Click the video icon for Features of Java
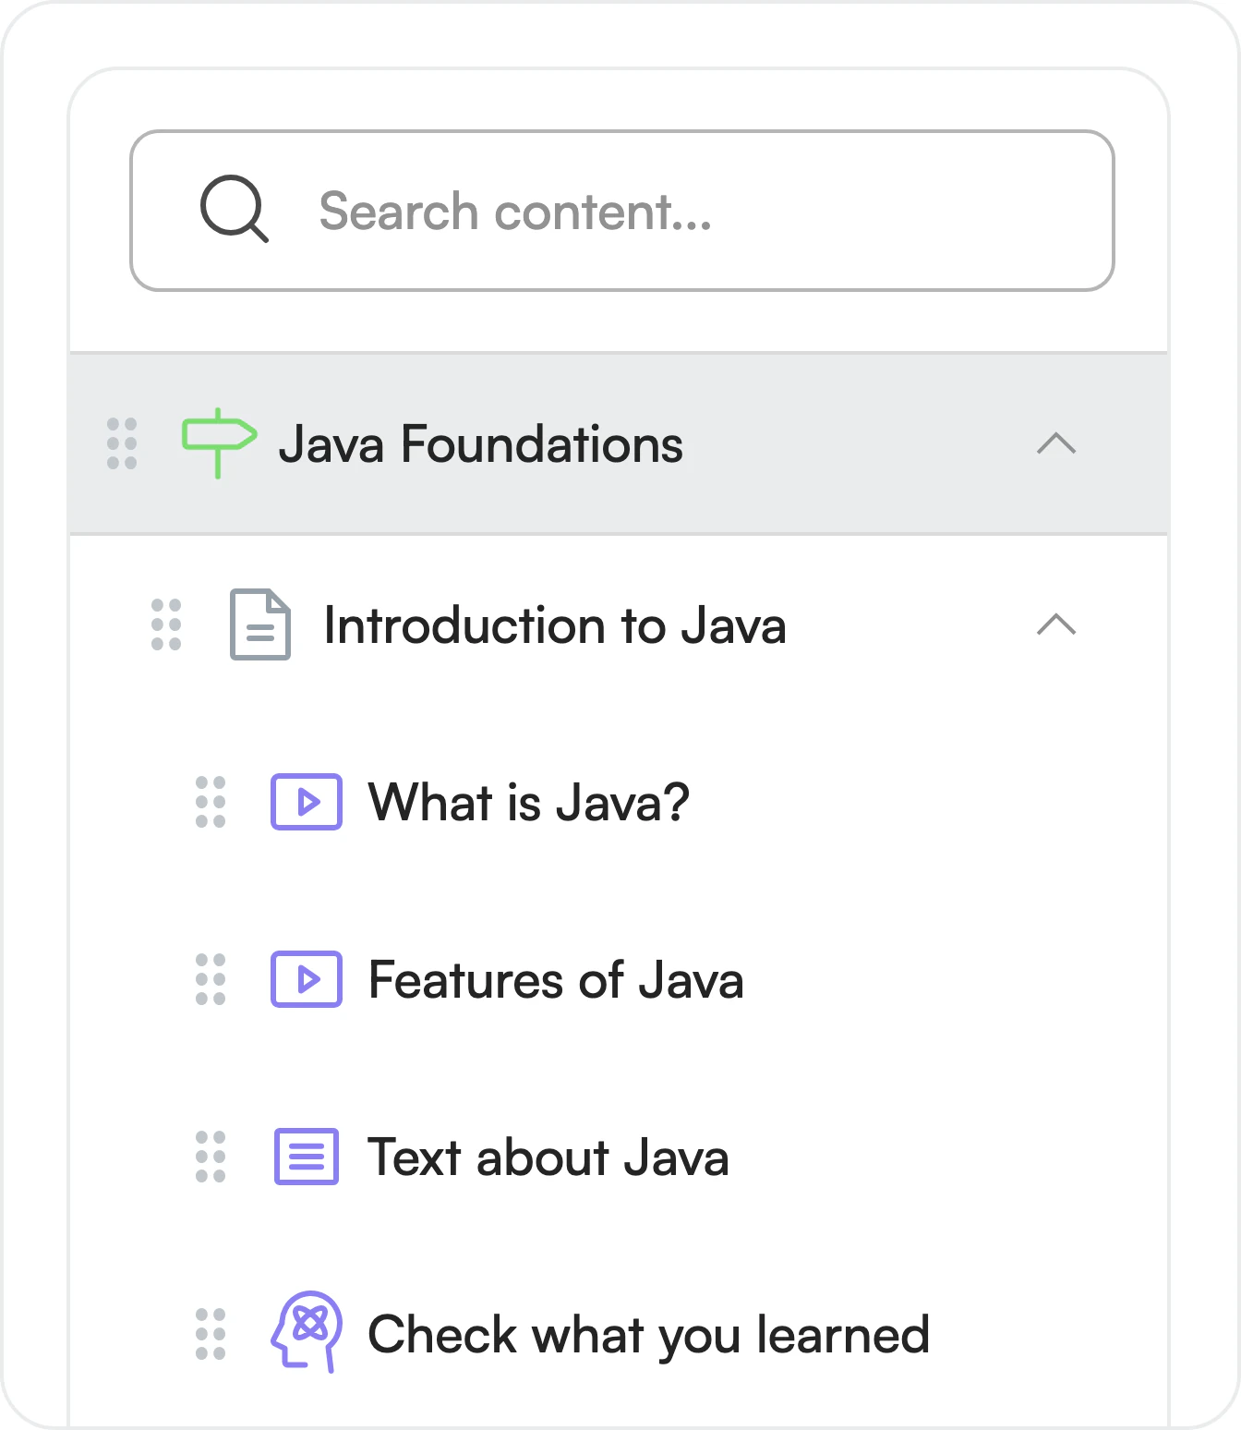The image size is (1241, 1430). point(307,979)
